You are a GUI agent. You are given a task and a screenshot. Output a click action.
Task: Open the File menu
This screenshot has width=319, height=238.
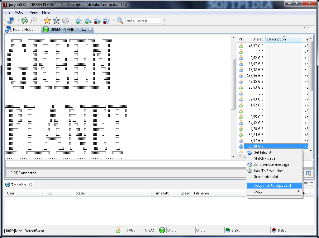[7, 12]
